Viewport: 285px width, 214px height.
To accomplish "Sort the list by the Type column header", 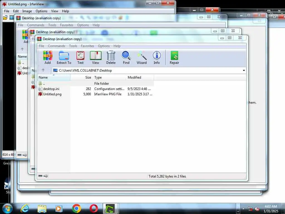I will tap(109, 77).
